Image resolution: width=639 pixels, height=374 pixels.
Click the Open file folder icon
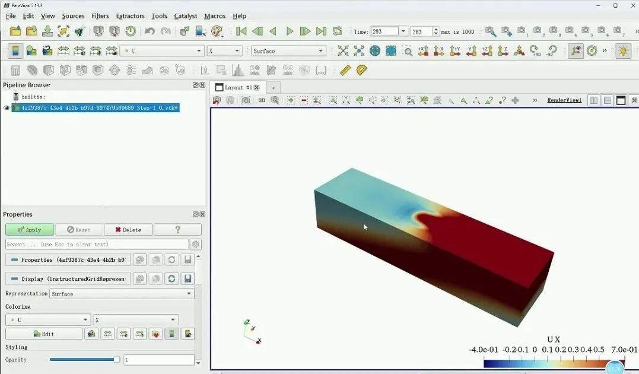point(15,31)
